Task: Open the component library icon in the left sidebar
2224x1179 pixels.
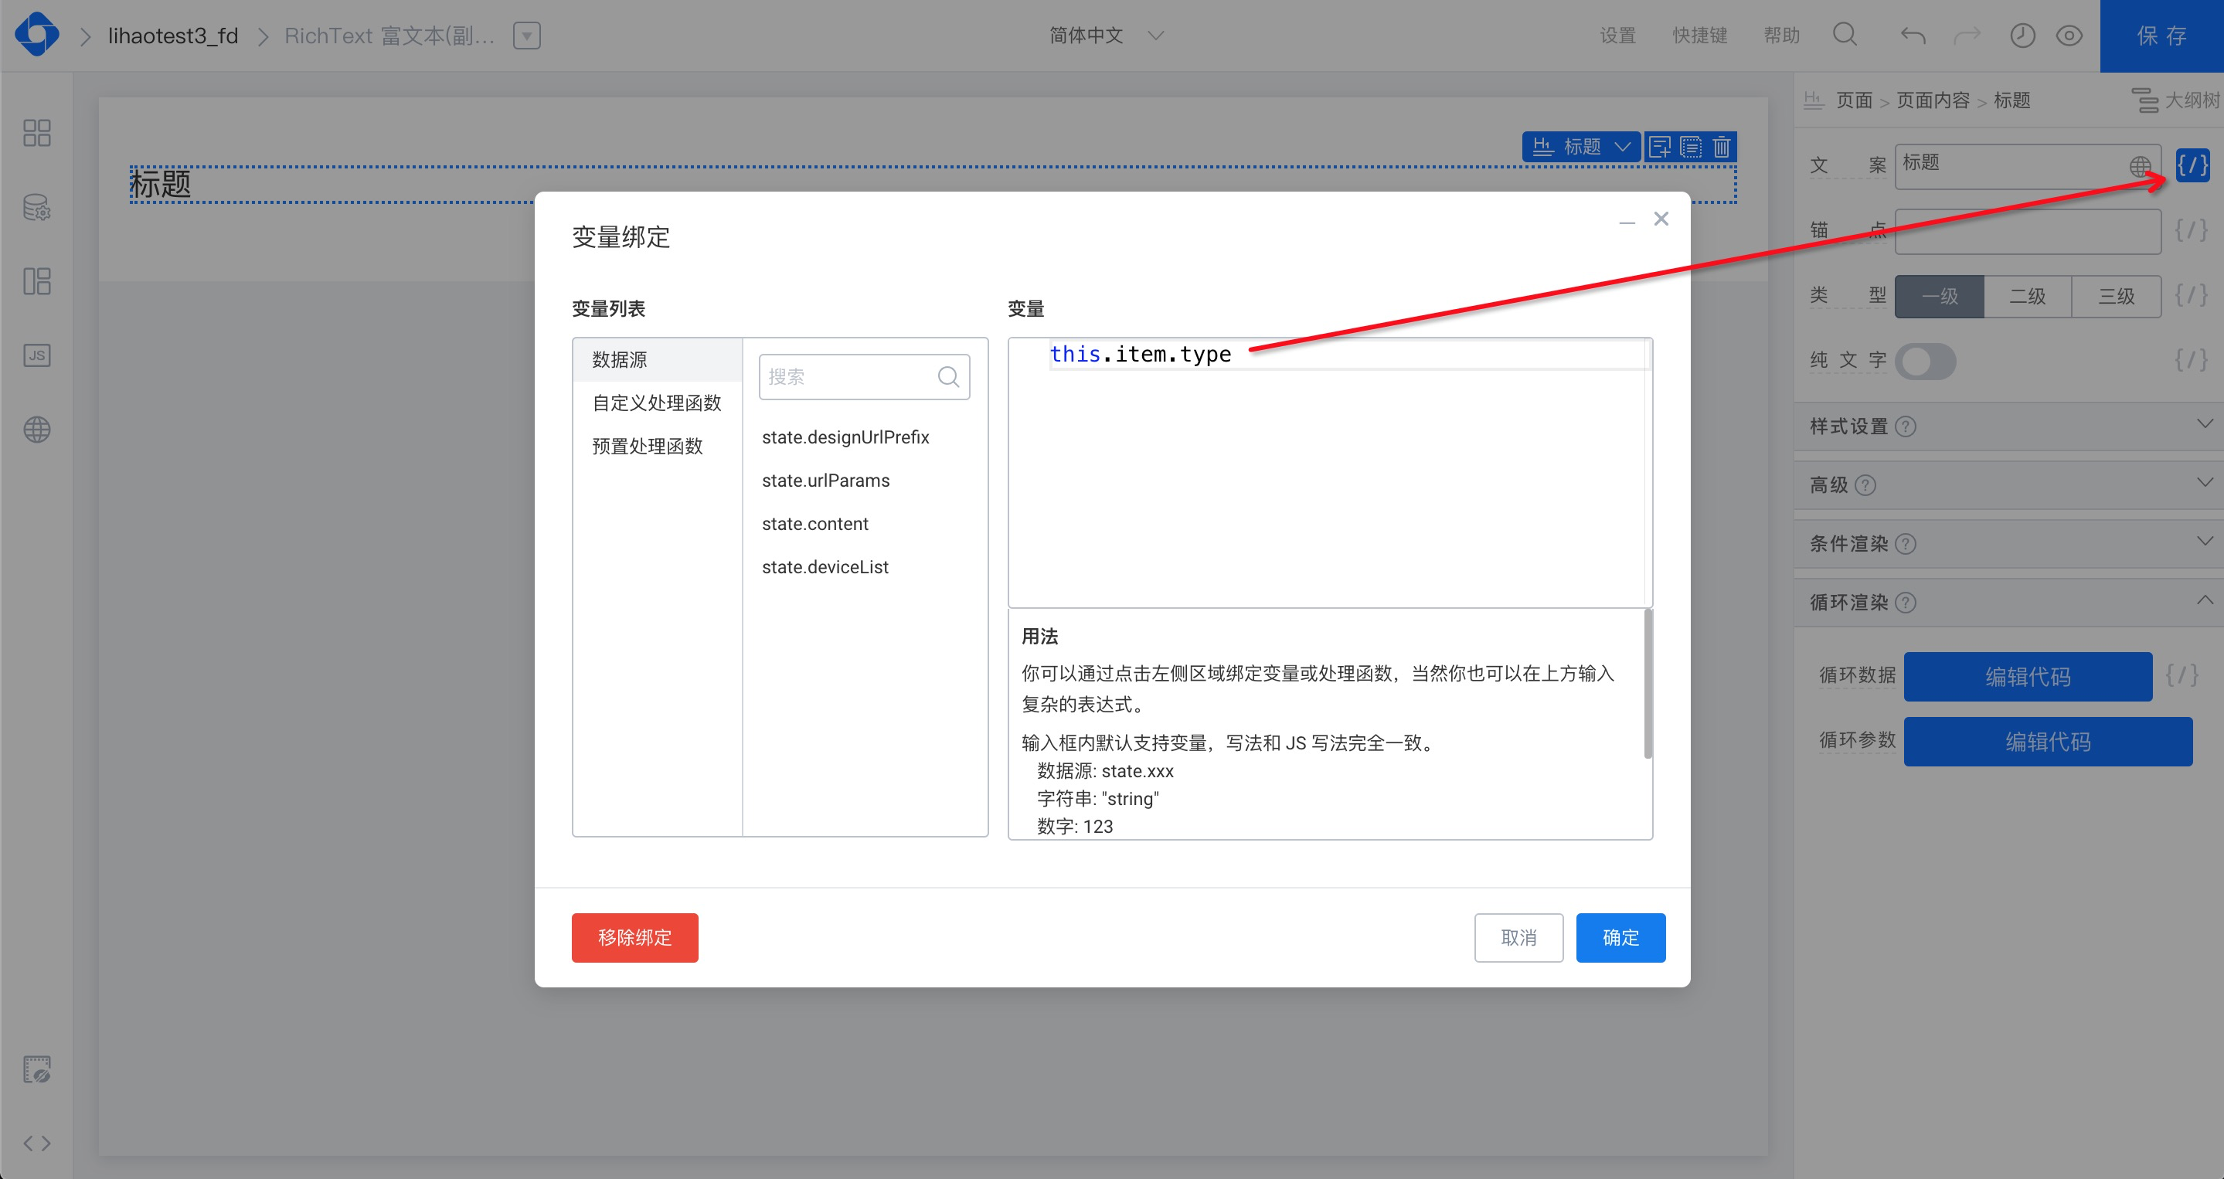Action: coord(36,133)
